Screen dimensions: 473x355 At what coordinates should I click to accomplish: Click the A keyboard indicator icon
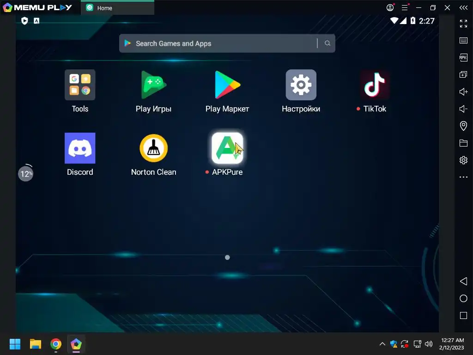(36, 20)
